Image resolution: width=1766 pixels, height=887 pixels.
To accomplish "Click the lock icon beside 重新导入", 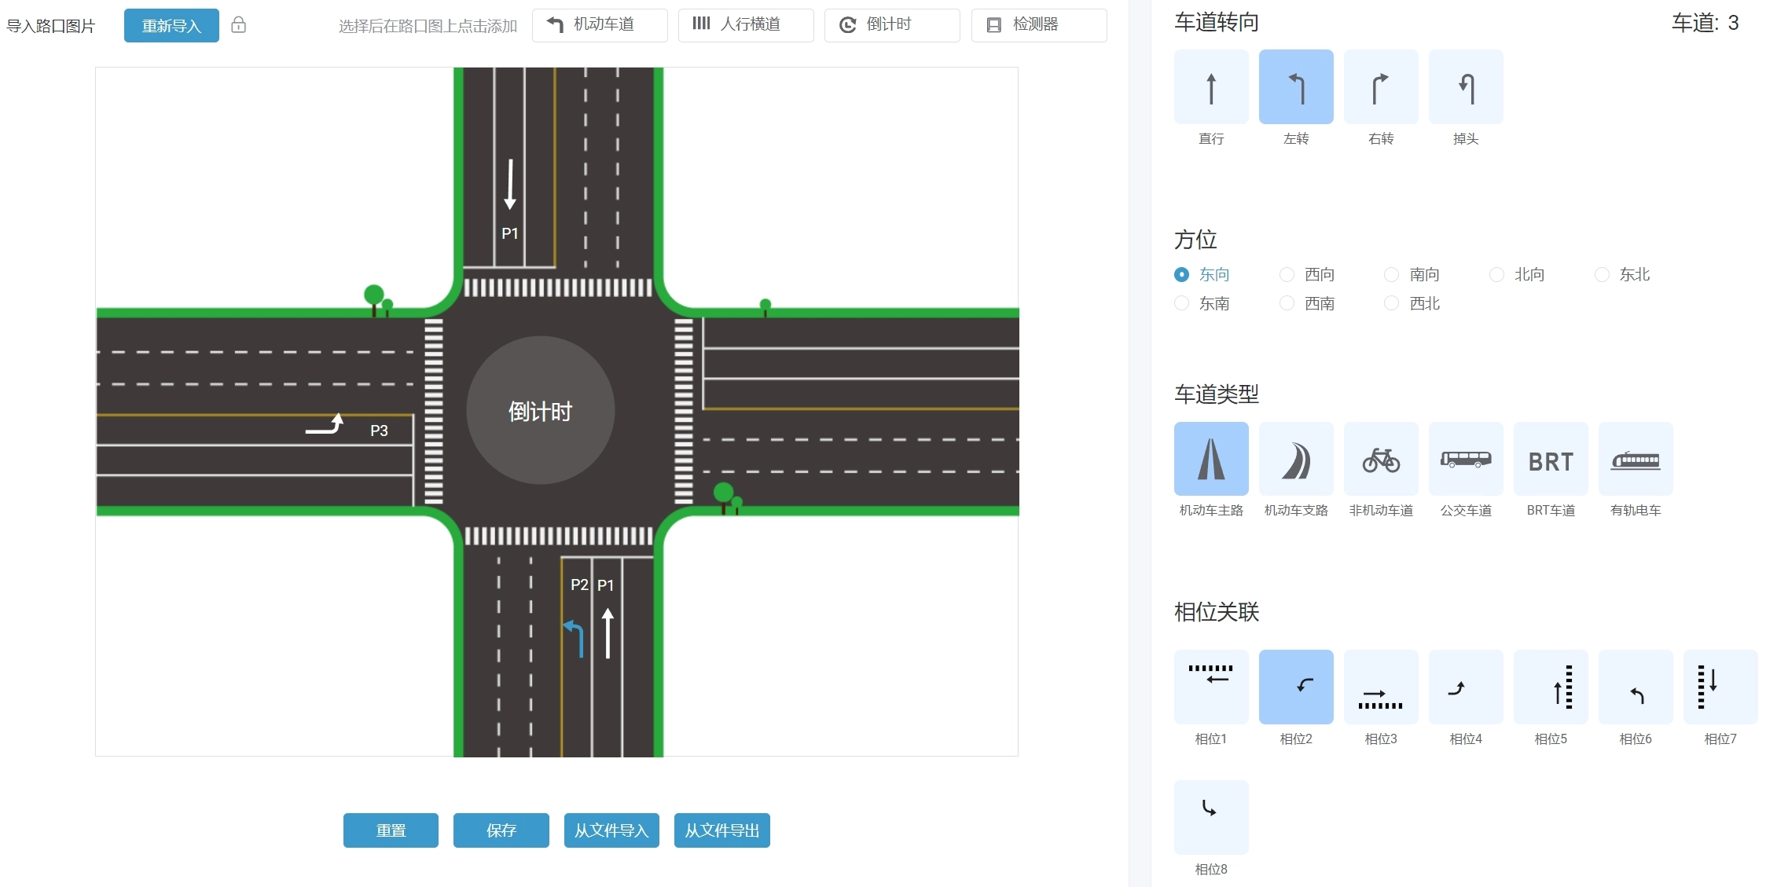I will (239, 25).
